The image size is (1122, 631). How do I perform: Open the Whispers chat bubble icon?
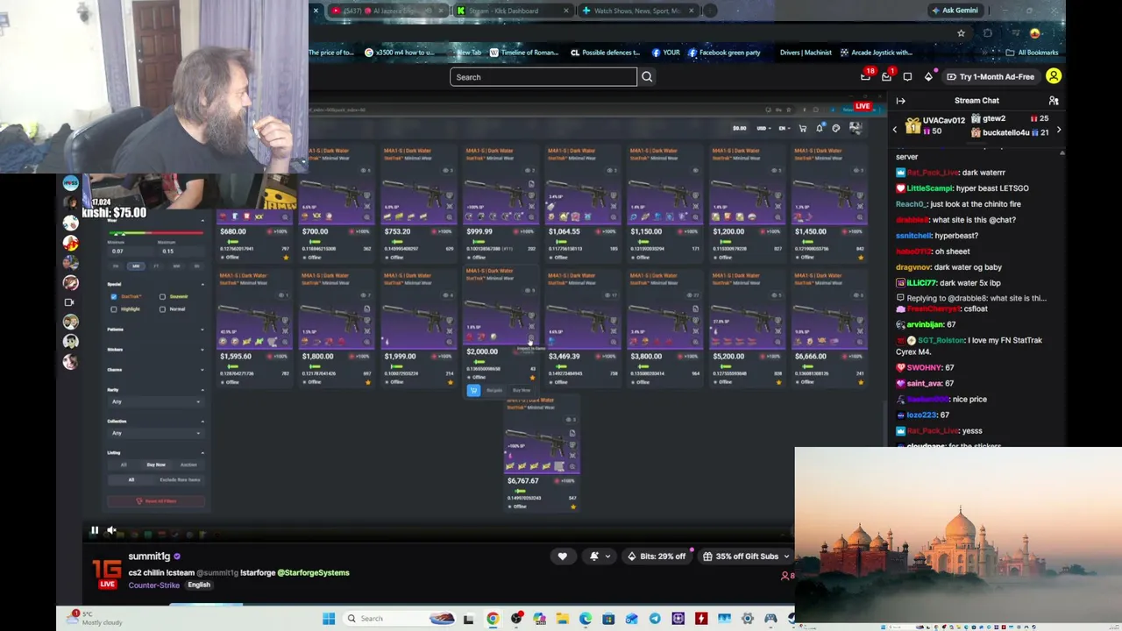pos(907,76)
